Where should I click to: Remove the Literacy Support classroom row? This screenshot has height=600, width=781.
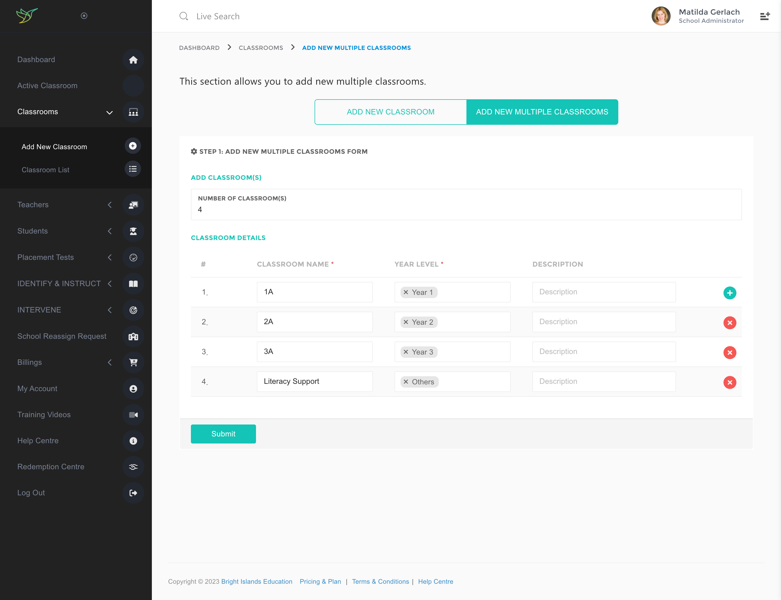point(729,382)
